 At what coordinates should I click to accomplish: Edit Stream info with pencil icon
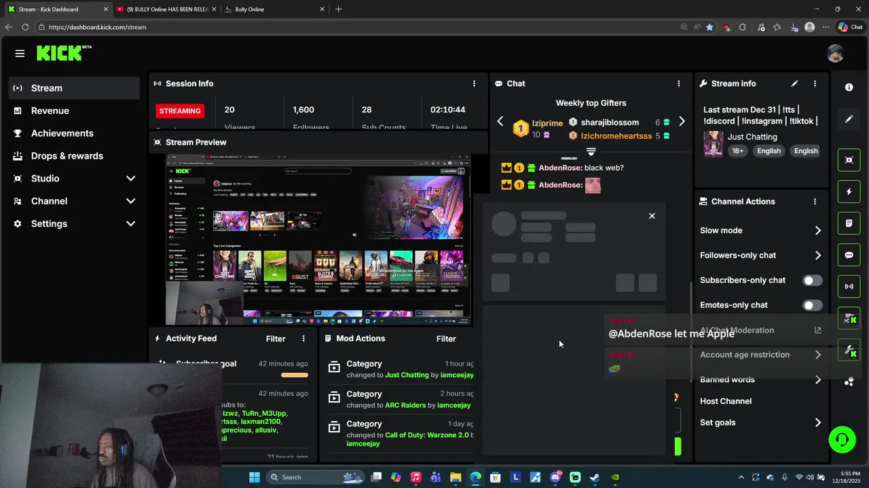[x=794, y=83]
